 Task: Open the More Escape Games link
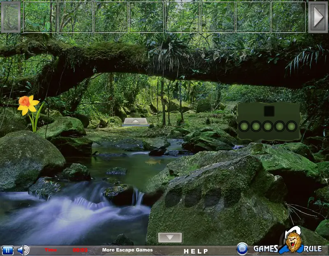(x=127, y=250)
